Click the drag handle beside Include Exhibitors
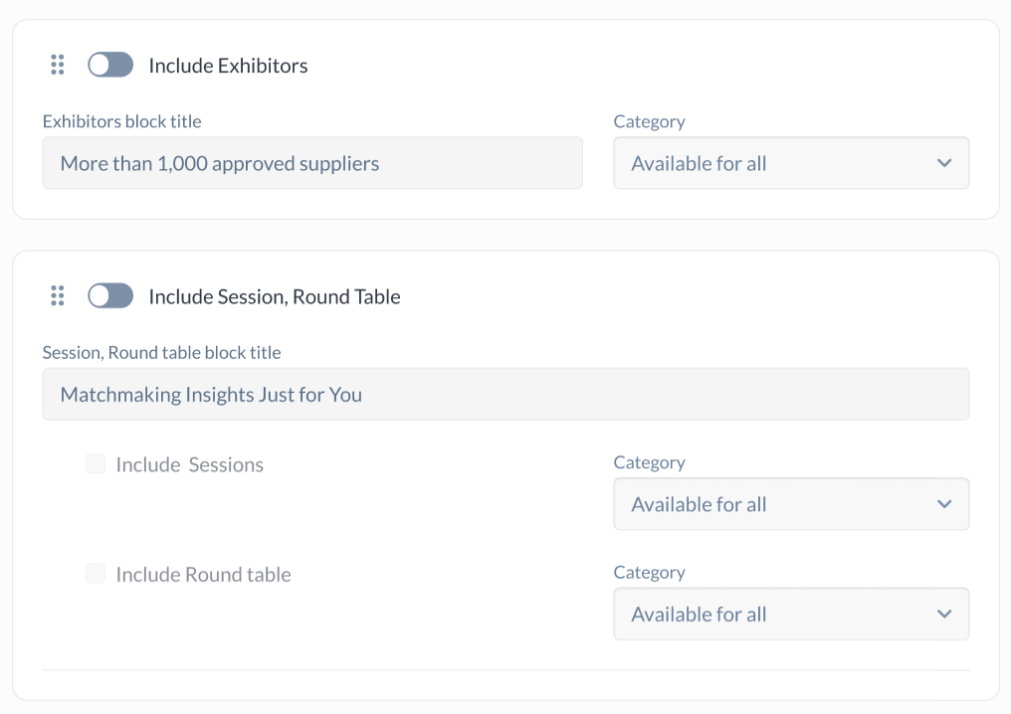This screenshot has width=1011, height=714. click(58, 66)
